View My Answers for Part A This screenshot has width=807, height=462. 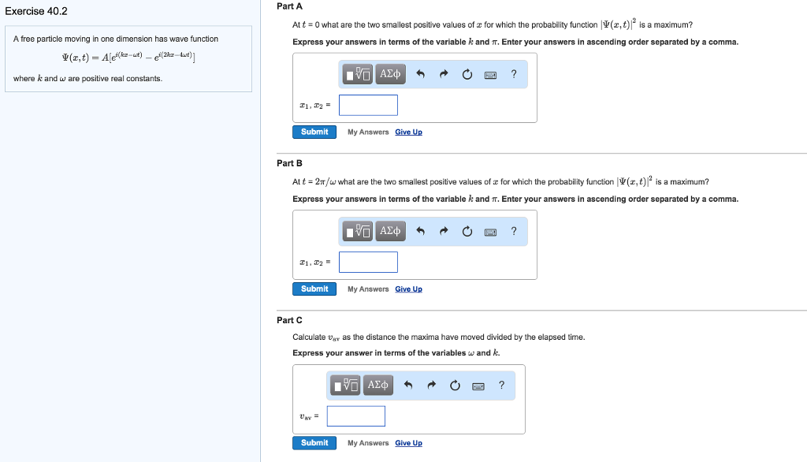[x=368, y=132]
